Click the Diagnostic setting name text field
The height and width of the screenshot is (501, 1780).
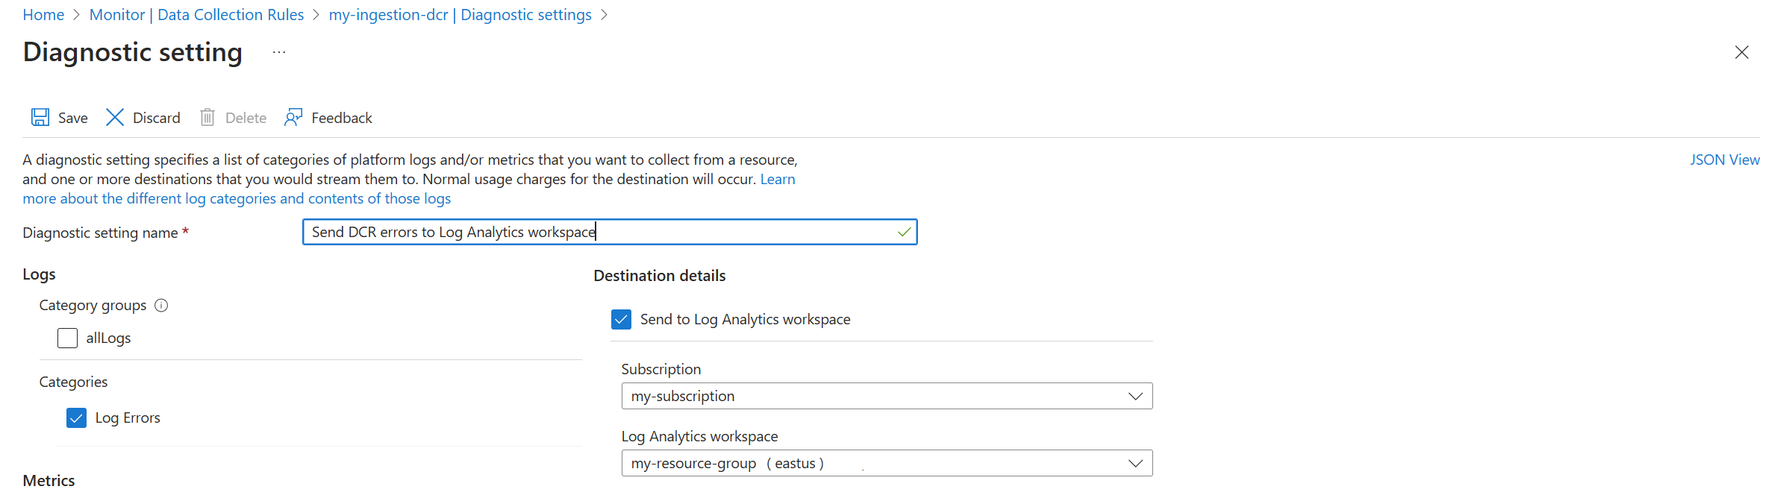[x=597, y=233]
